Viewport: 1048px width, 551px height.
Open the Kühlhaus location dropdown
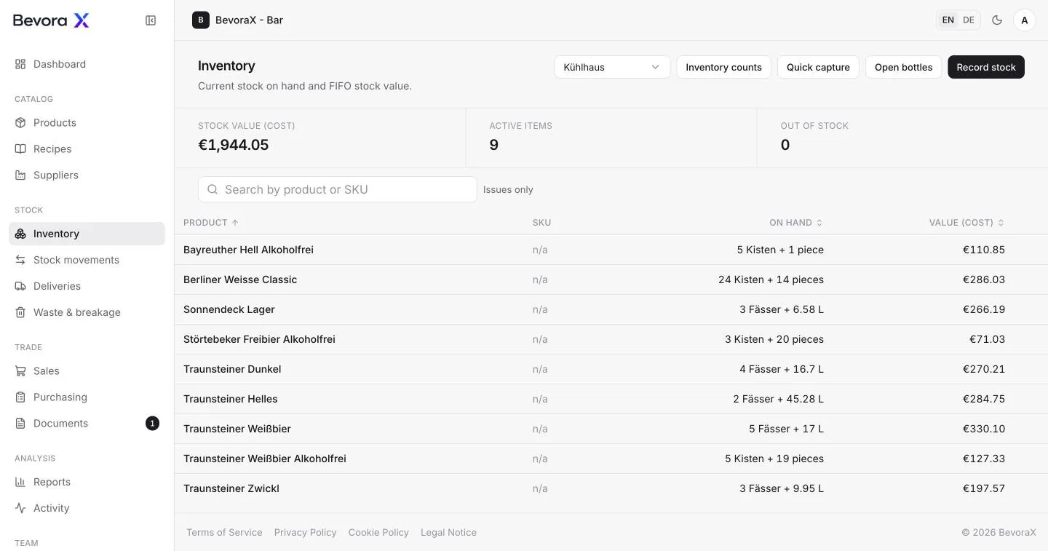[x=612, y=67]
